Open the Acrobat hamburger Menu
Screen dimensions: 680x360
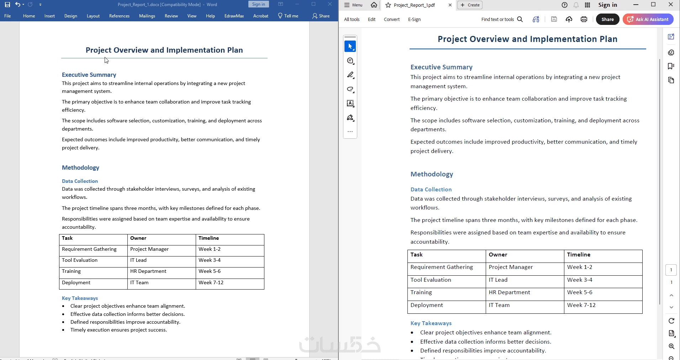point(353,5)
